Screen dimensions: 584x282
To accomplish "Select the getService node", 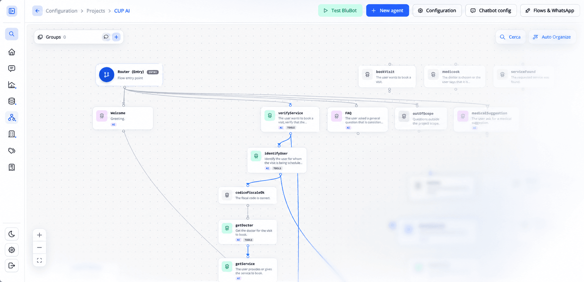I will (x=248, y=270).
